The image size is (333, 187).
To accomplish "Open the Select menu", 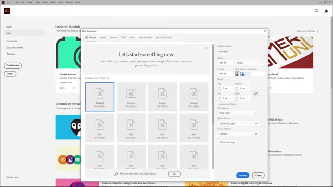I will pos(45,2).
